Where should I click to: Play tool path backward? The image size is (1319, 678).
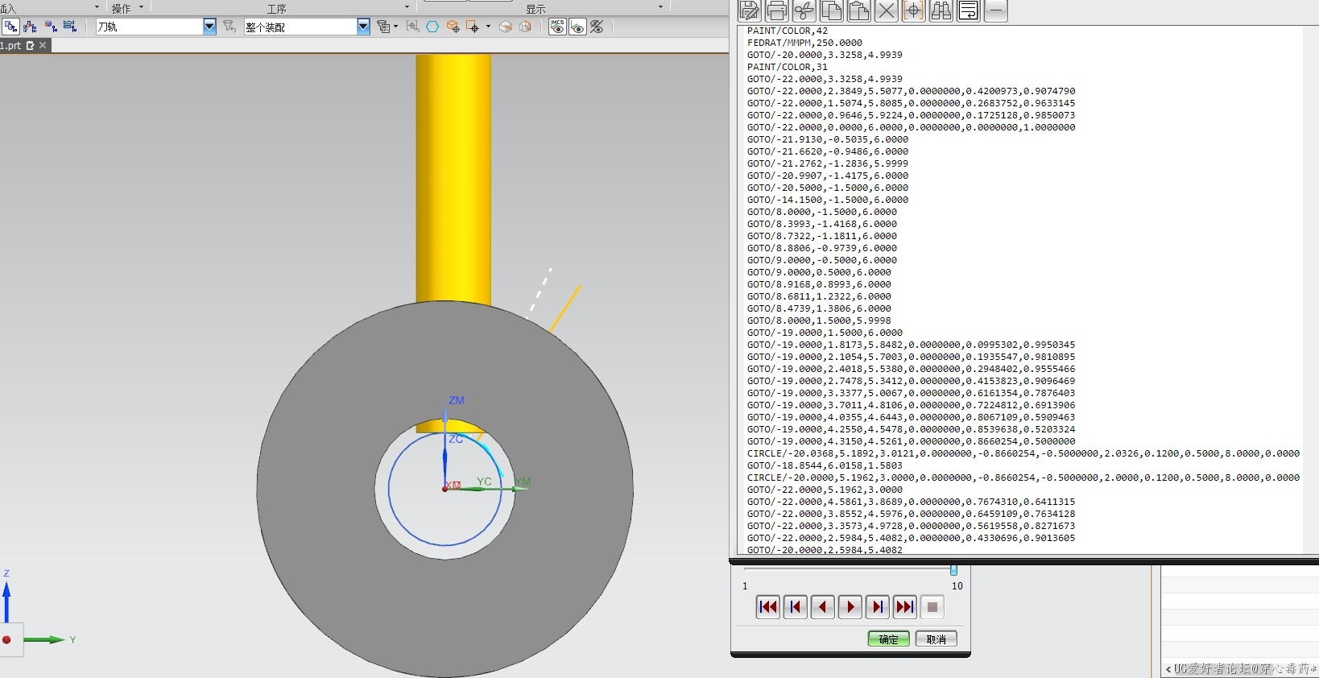click(x=822, y=607)
